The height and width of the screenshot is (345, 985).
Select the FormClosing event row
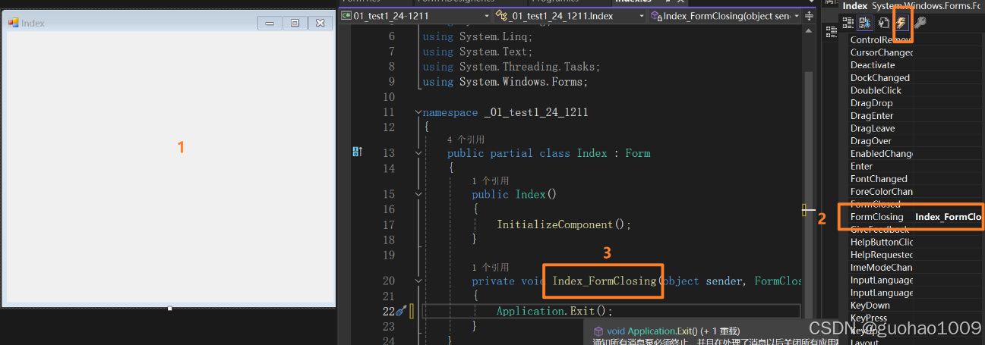click(x=915, y=217)
